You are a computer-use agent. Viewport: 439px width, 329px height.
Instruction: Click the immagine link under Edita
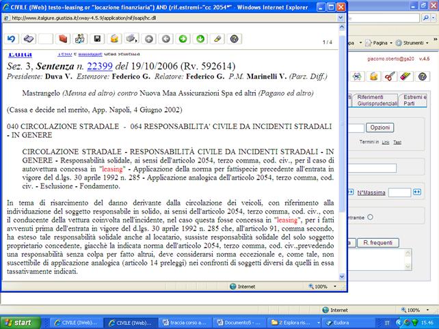click(x=90, y=53)
